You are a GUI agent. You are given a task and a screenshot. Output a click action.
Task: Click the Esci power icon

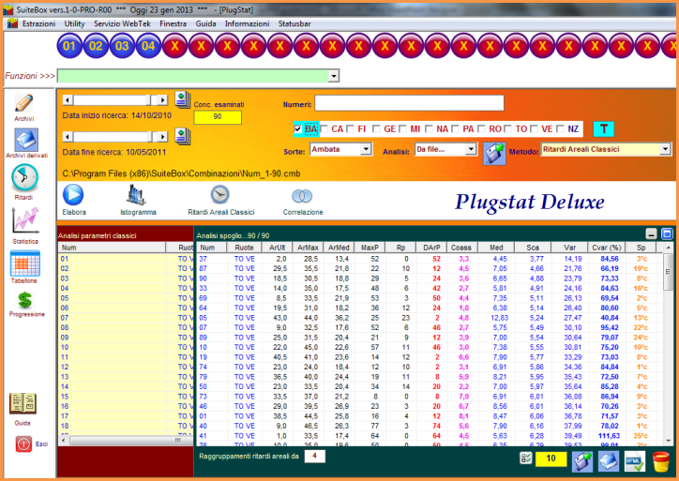point(23,443)
